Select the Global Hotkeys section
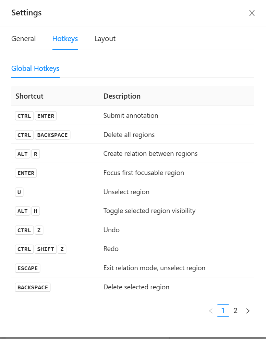Viewport: 266px width, 339px height. point(35,68)
